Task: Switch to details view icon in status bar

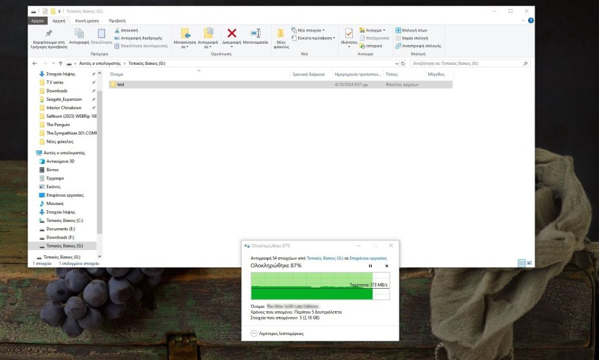Action: [522, 263]
